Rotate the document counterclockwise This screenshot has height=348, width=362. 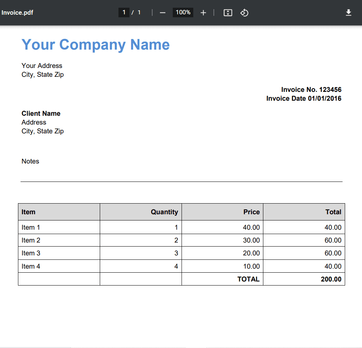pos(244,13)
